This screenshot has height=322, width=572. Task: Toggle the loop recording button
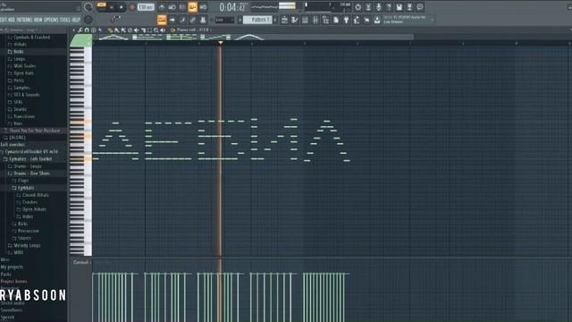[203, 7]
